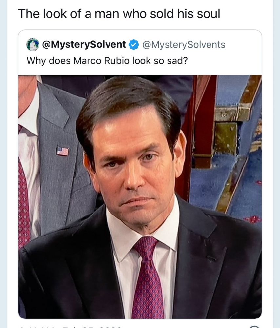The width and height of the screenshot is (280, 328).
Task: Open the bold @MysterySolvent display name
Action: pos(84,44)
